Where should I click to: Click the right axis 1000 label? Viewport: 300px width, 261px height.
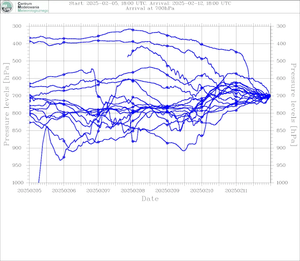pos(282,183)
